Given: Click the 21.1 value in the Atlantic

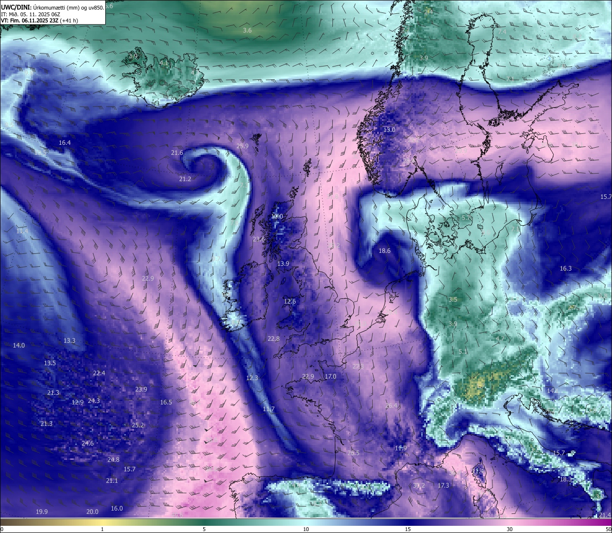Looking at the screenshot, I should (x=112, y=481).
